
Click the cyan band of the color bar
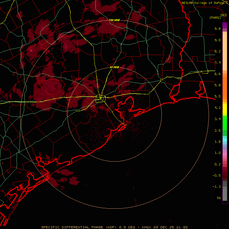[x=225, y=140]
